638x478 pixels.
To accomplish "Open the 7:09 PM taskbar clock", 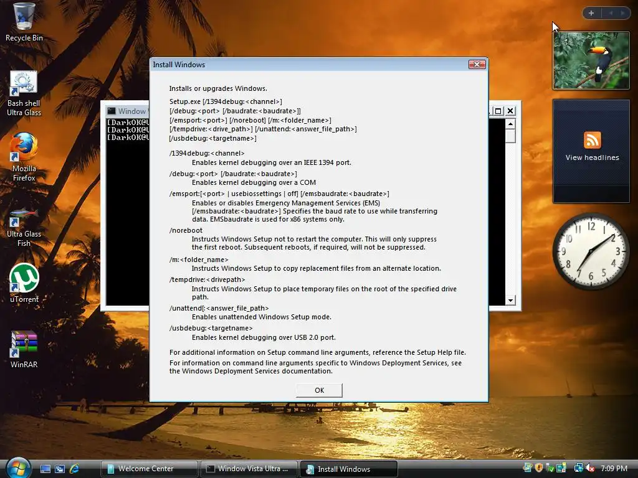I will (x=614, y=468).
